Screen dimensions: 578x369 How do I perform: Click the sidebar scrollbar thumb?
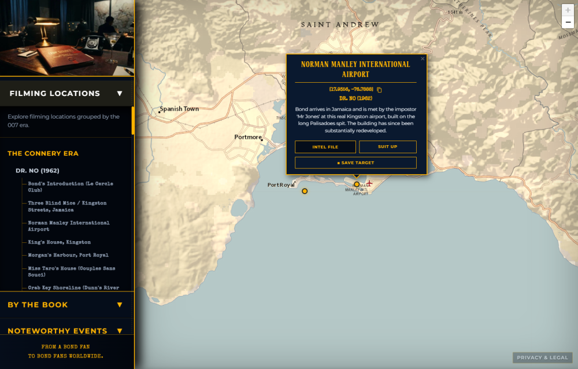(x=132, y=121)
